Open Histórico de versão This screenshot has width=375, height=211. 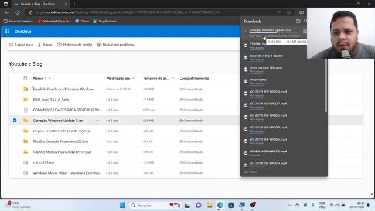point(74,45)
